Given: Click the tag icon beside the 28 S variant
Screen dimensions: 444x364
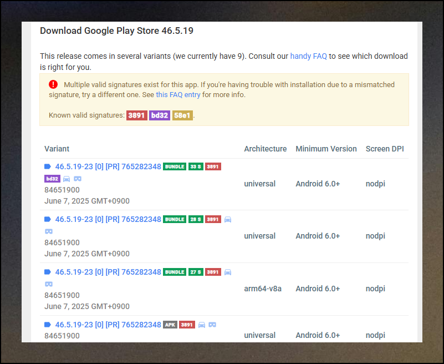Looking at the screenshot, I should 48,219.
